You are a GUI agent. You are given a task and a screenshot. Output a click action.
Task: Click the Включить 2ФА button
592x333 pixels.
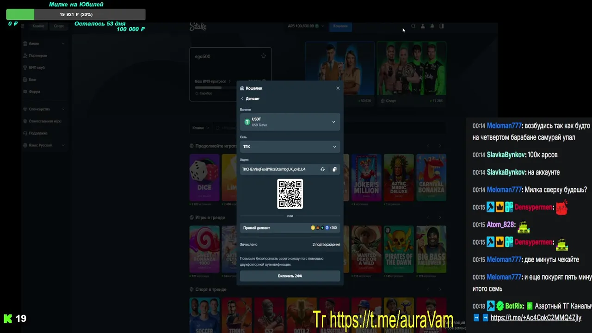[290, 276]
